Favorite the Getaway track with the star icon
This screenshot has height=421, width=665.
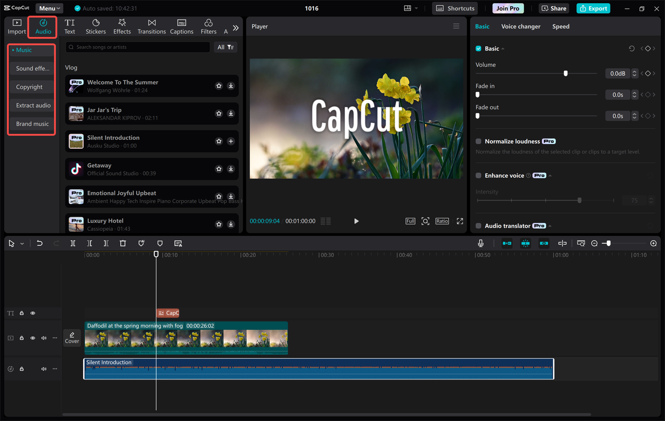pos(219,168)
